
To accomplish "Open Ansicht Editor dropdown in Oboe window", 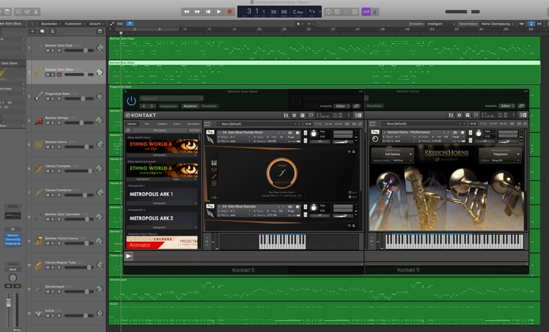I will pos(343,106).
